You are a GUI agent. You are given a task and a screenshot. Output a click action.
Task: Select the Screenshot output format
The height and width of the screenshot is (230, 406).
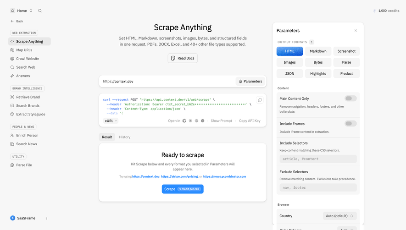pyautogui.click(x=346, y=51)
